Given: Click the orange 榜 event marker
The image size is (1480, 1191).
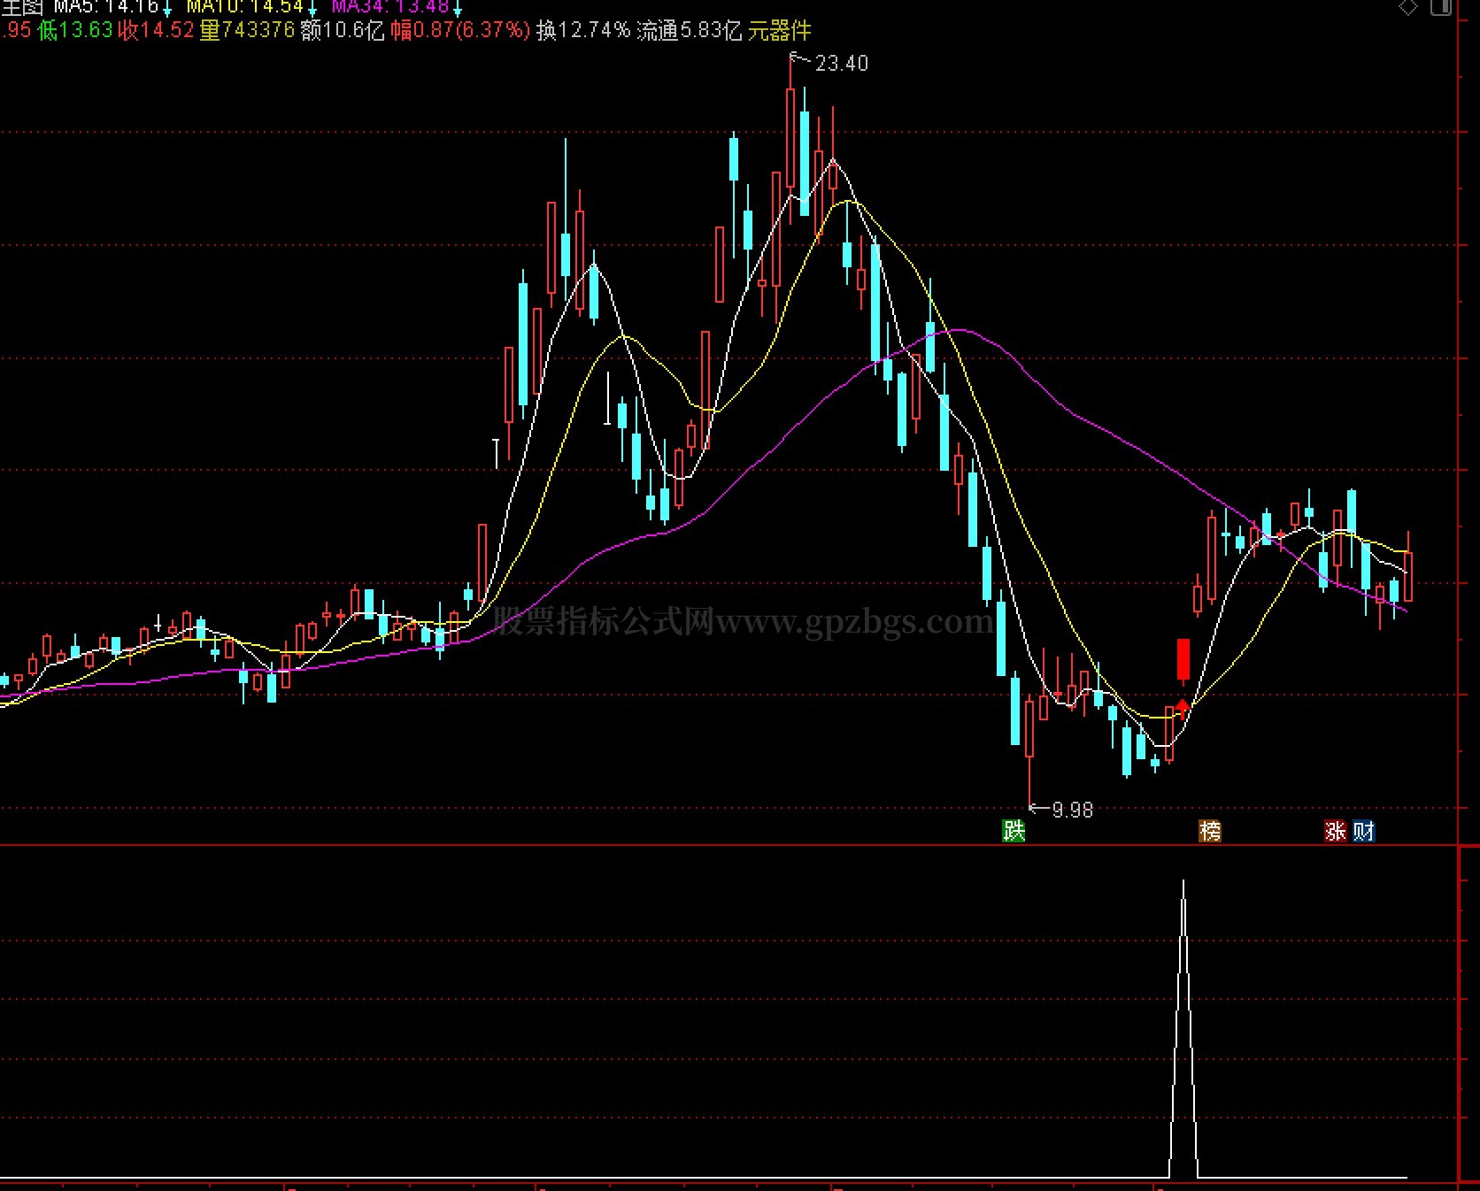Looking at the screenshot, I should (x=1210, y=831).
